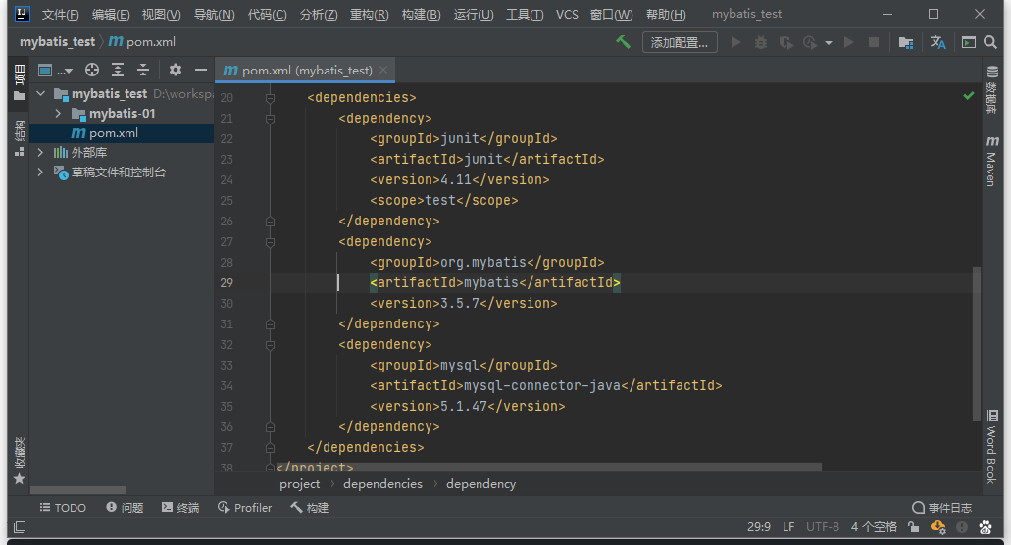Click the locate-opened-file crosshair icon
Viewport: 1011px width, 545px height.
(x=92, y=70)
